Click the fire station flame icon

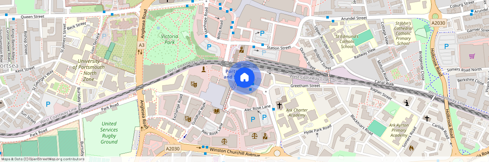[411, 148]
